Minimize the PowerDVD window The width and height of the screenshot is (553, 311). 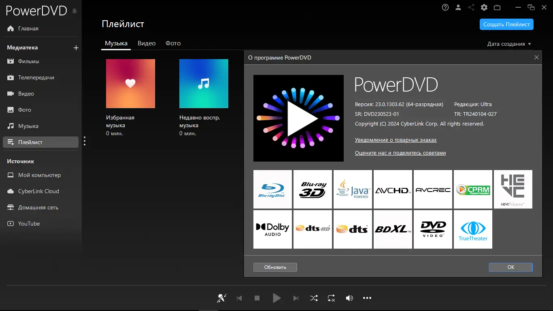[519, 7]
